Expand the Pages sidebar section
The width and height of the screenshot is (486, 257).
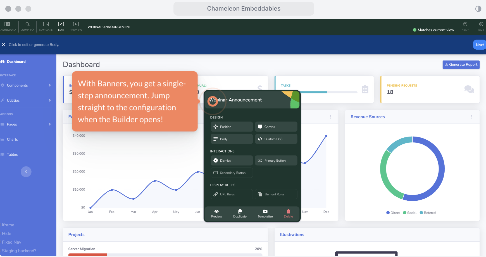click(x=26, y=124)
